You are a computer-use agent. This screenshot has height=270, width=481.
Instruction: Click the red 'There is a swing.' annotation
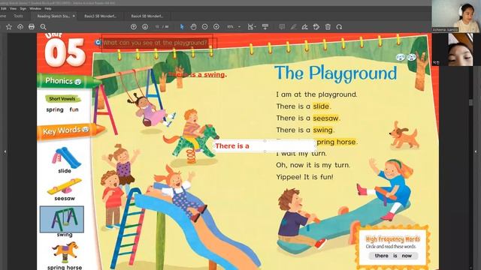pos(198,74)
